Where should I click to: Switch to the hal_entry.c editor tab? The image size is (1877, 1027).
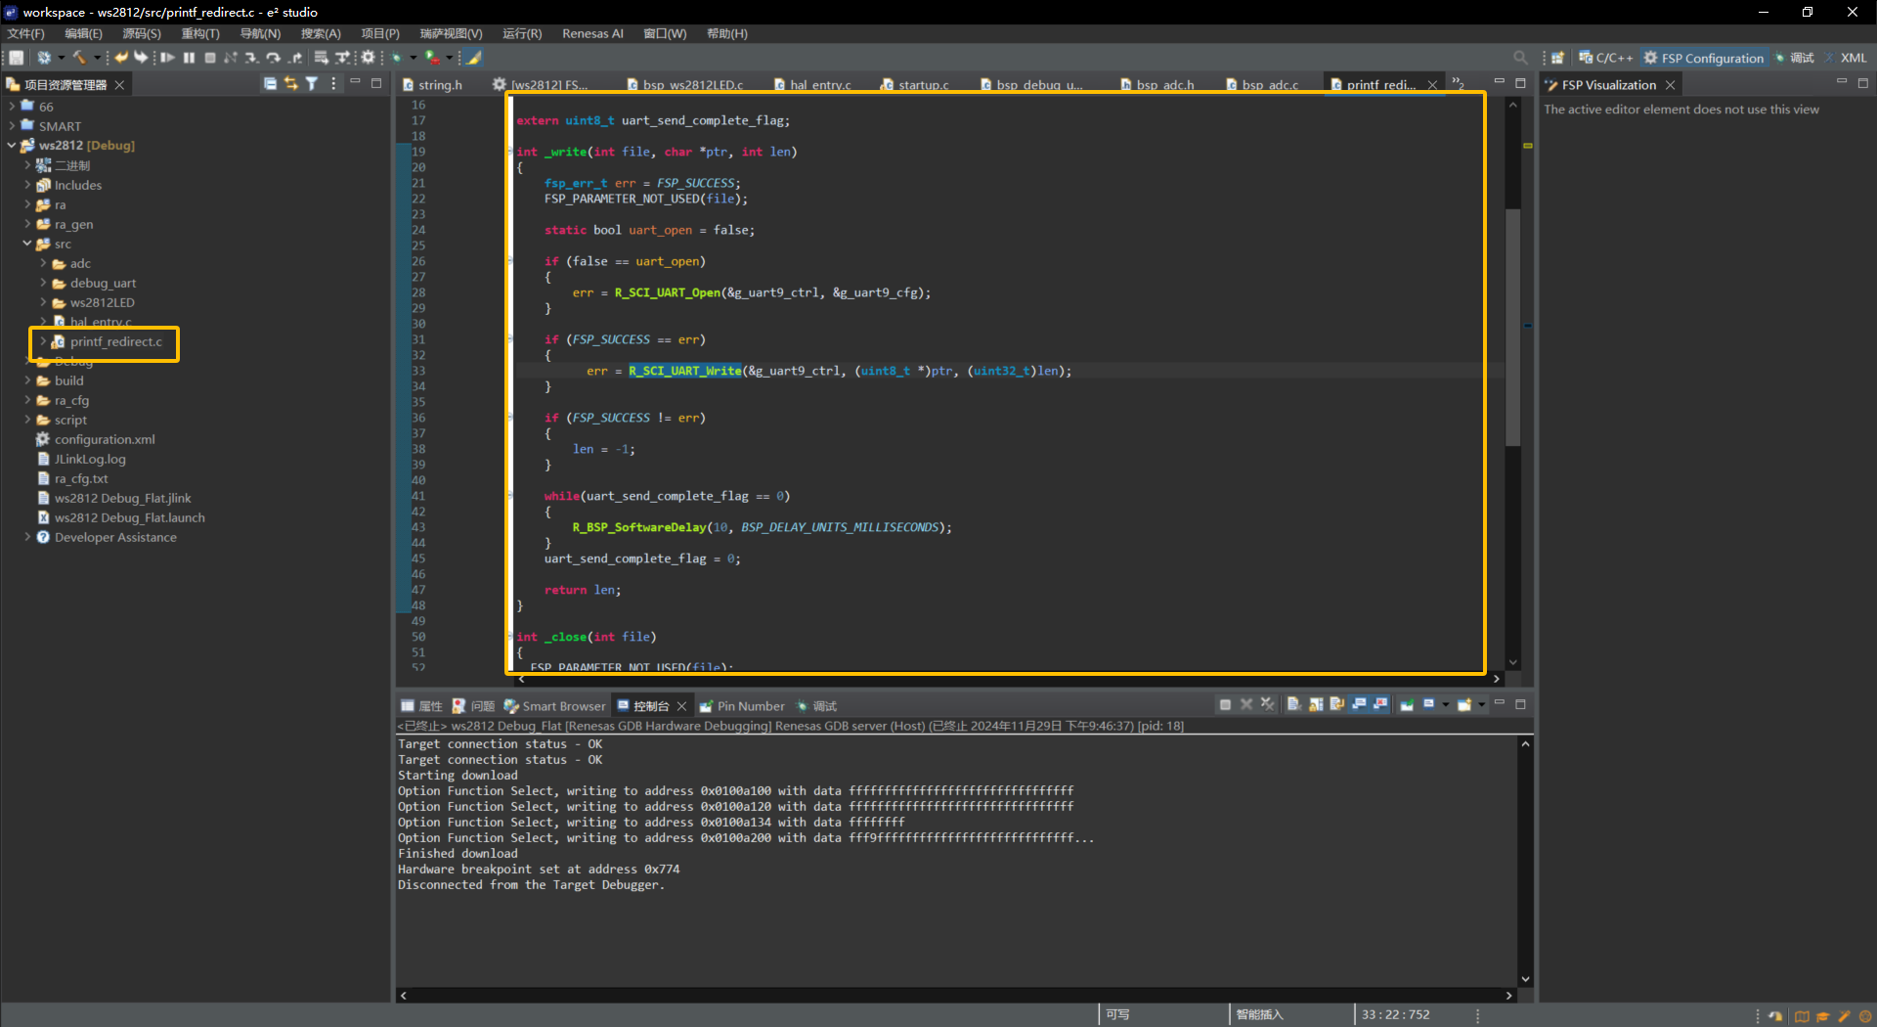(x=813, y=85)
